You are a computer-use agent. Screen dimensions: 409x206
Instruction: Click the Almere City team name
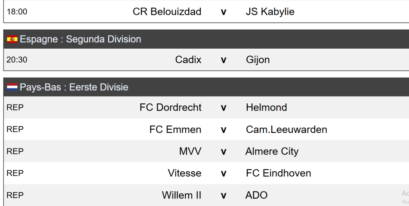272,151
